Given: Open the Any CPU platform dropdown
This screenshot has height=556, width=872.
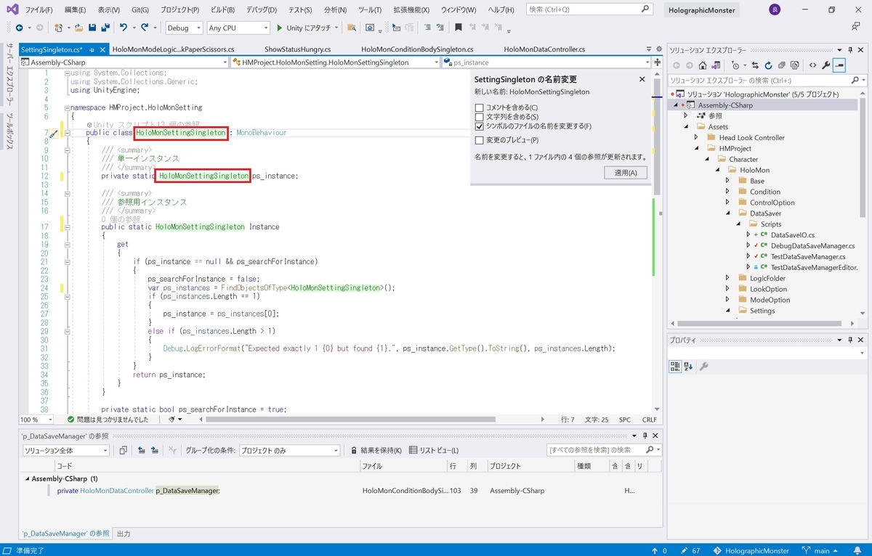Looking at the screenshot, I should (x=238, y=28).
